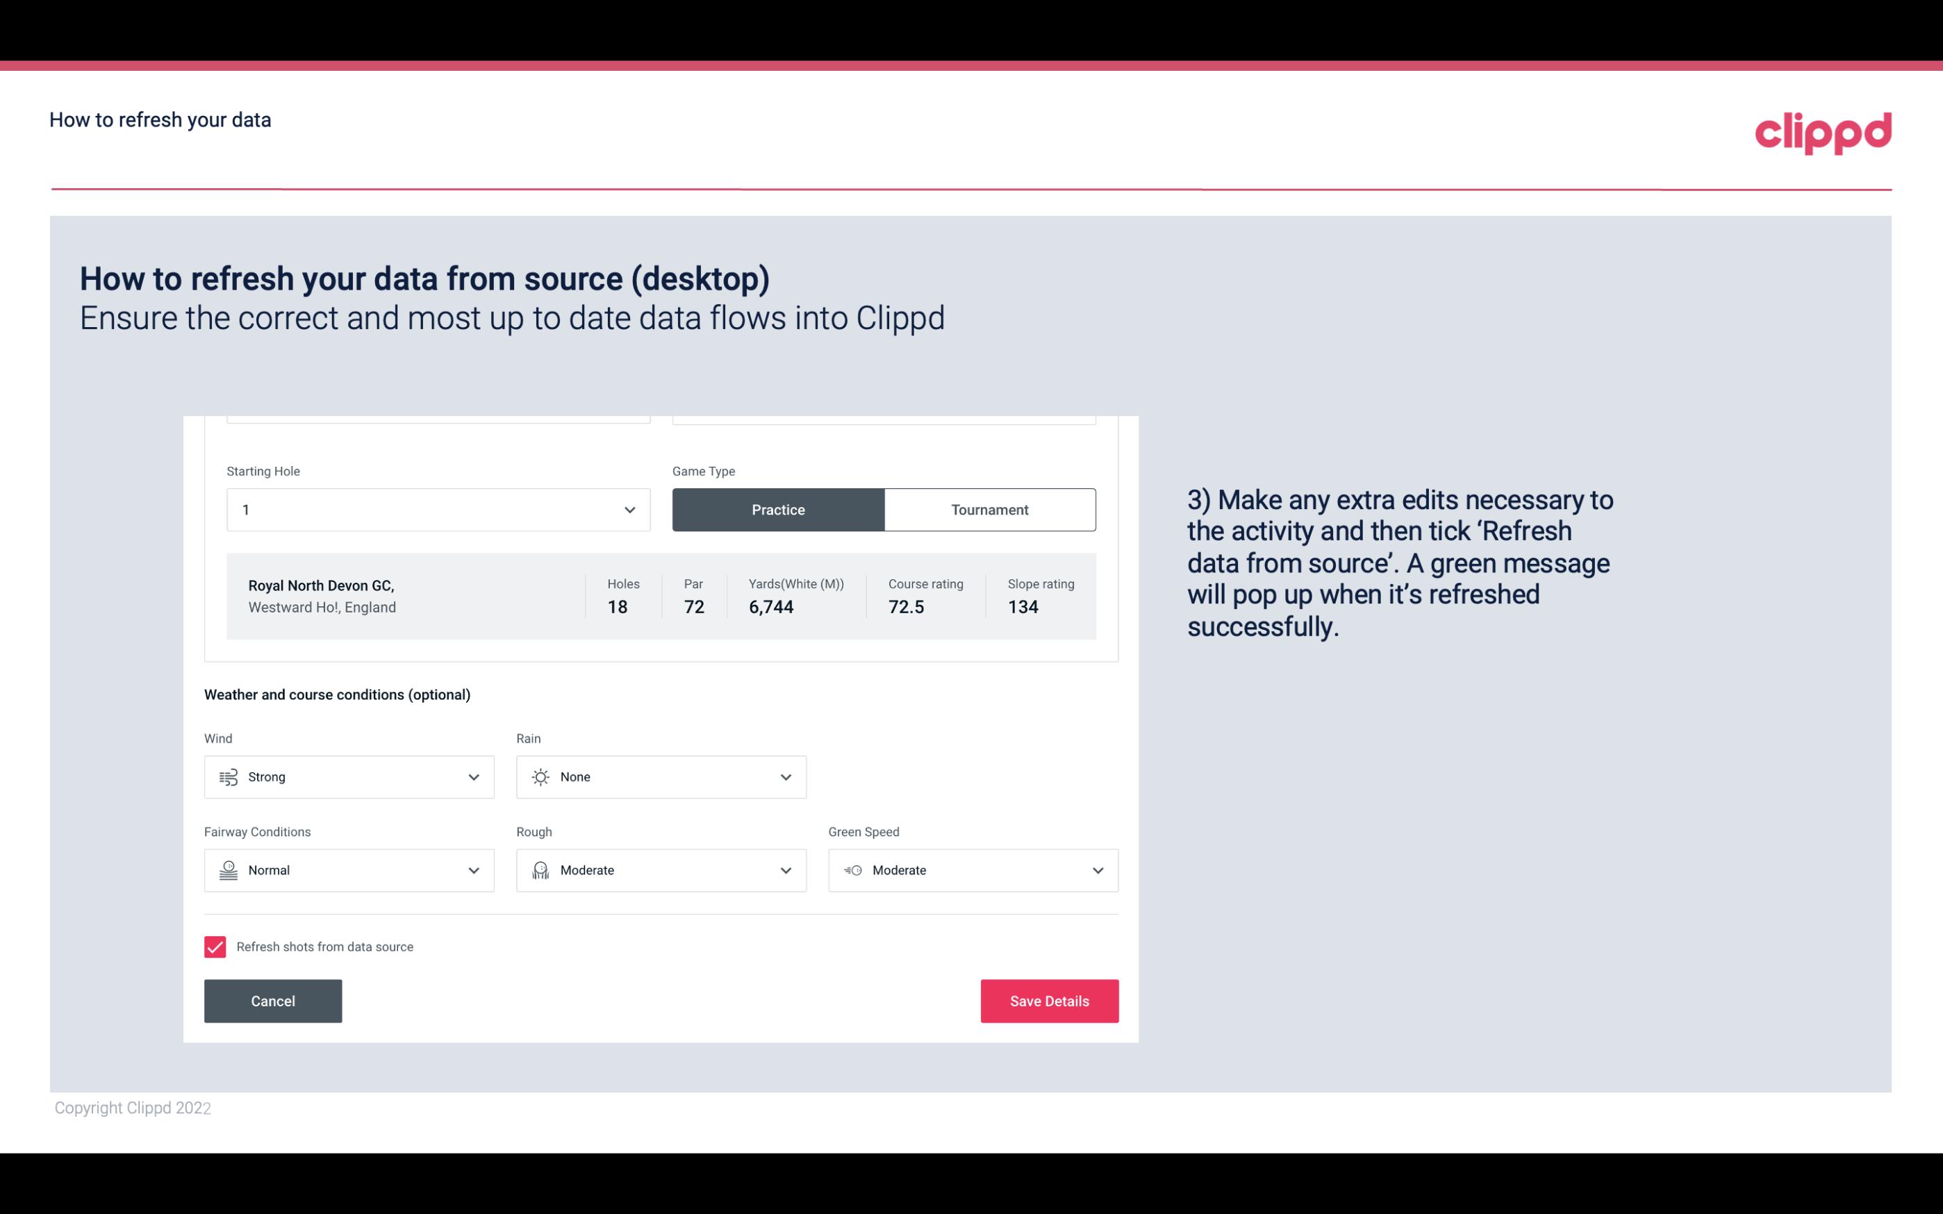Click the starting hole dropdown arrow
The height and width of the screenshot is (1214, 1943).
(x=629, y=508)
